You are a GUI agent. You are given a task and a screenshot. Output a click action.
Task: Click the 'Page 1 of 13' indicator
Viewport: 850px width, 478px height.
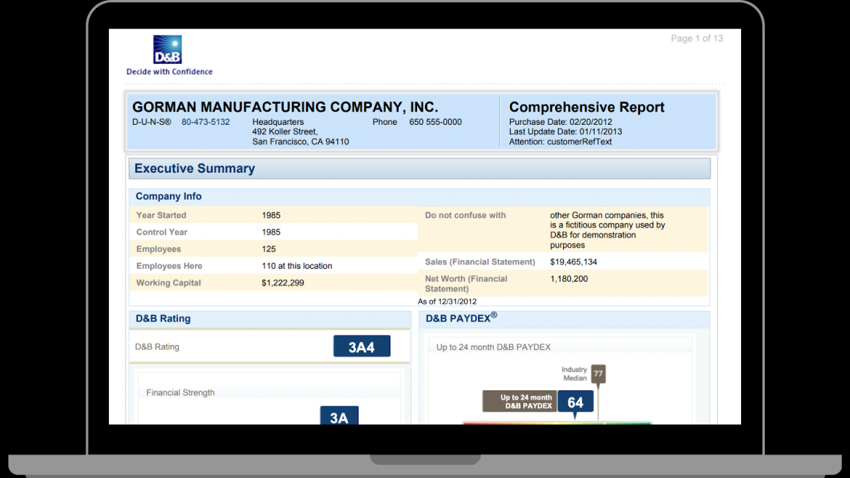pos(697,39)
